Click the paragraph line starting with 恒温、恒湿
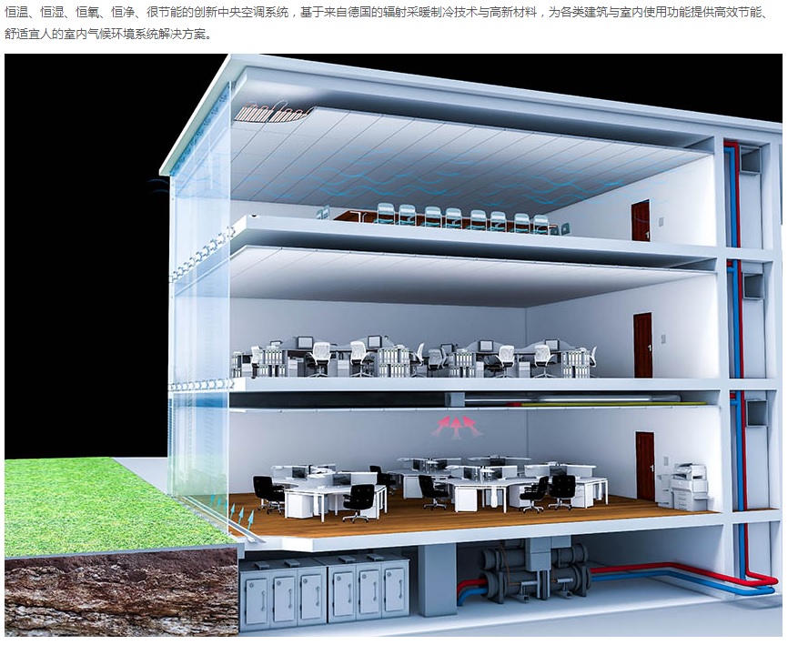The height and width of the screenshot is (645, 798). [387, 12]
